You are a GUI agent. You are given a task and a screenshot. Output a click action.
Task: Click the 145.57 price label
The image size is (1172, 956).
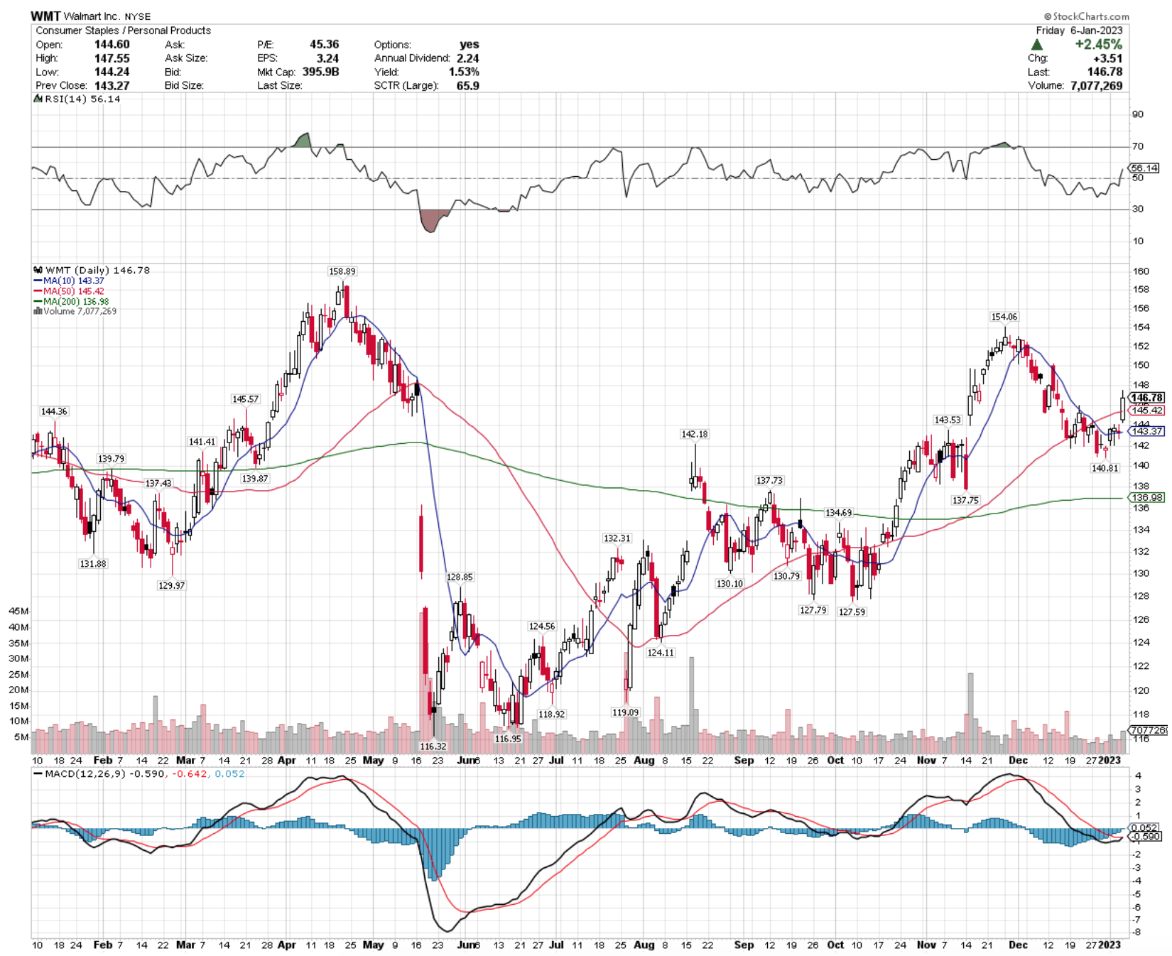[245, 399]
